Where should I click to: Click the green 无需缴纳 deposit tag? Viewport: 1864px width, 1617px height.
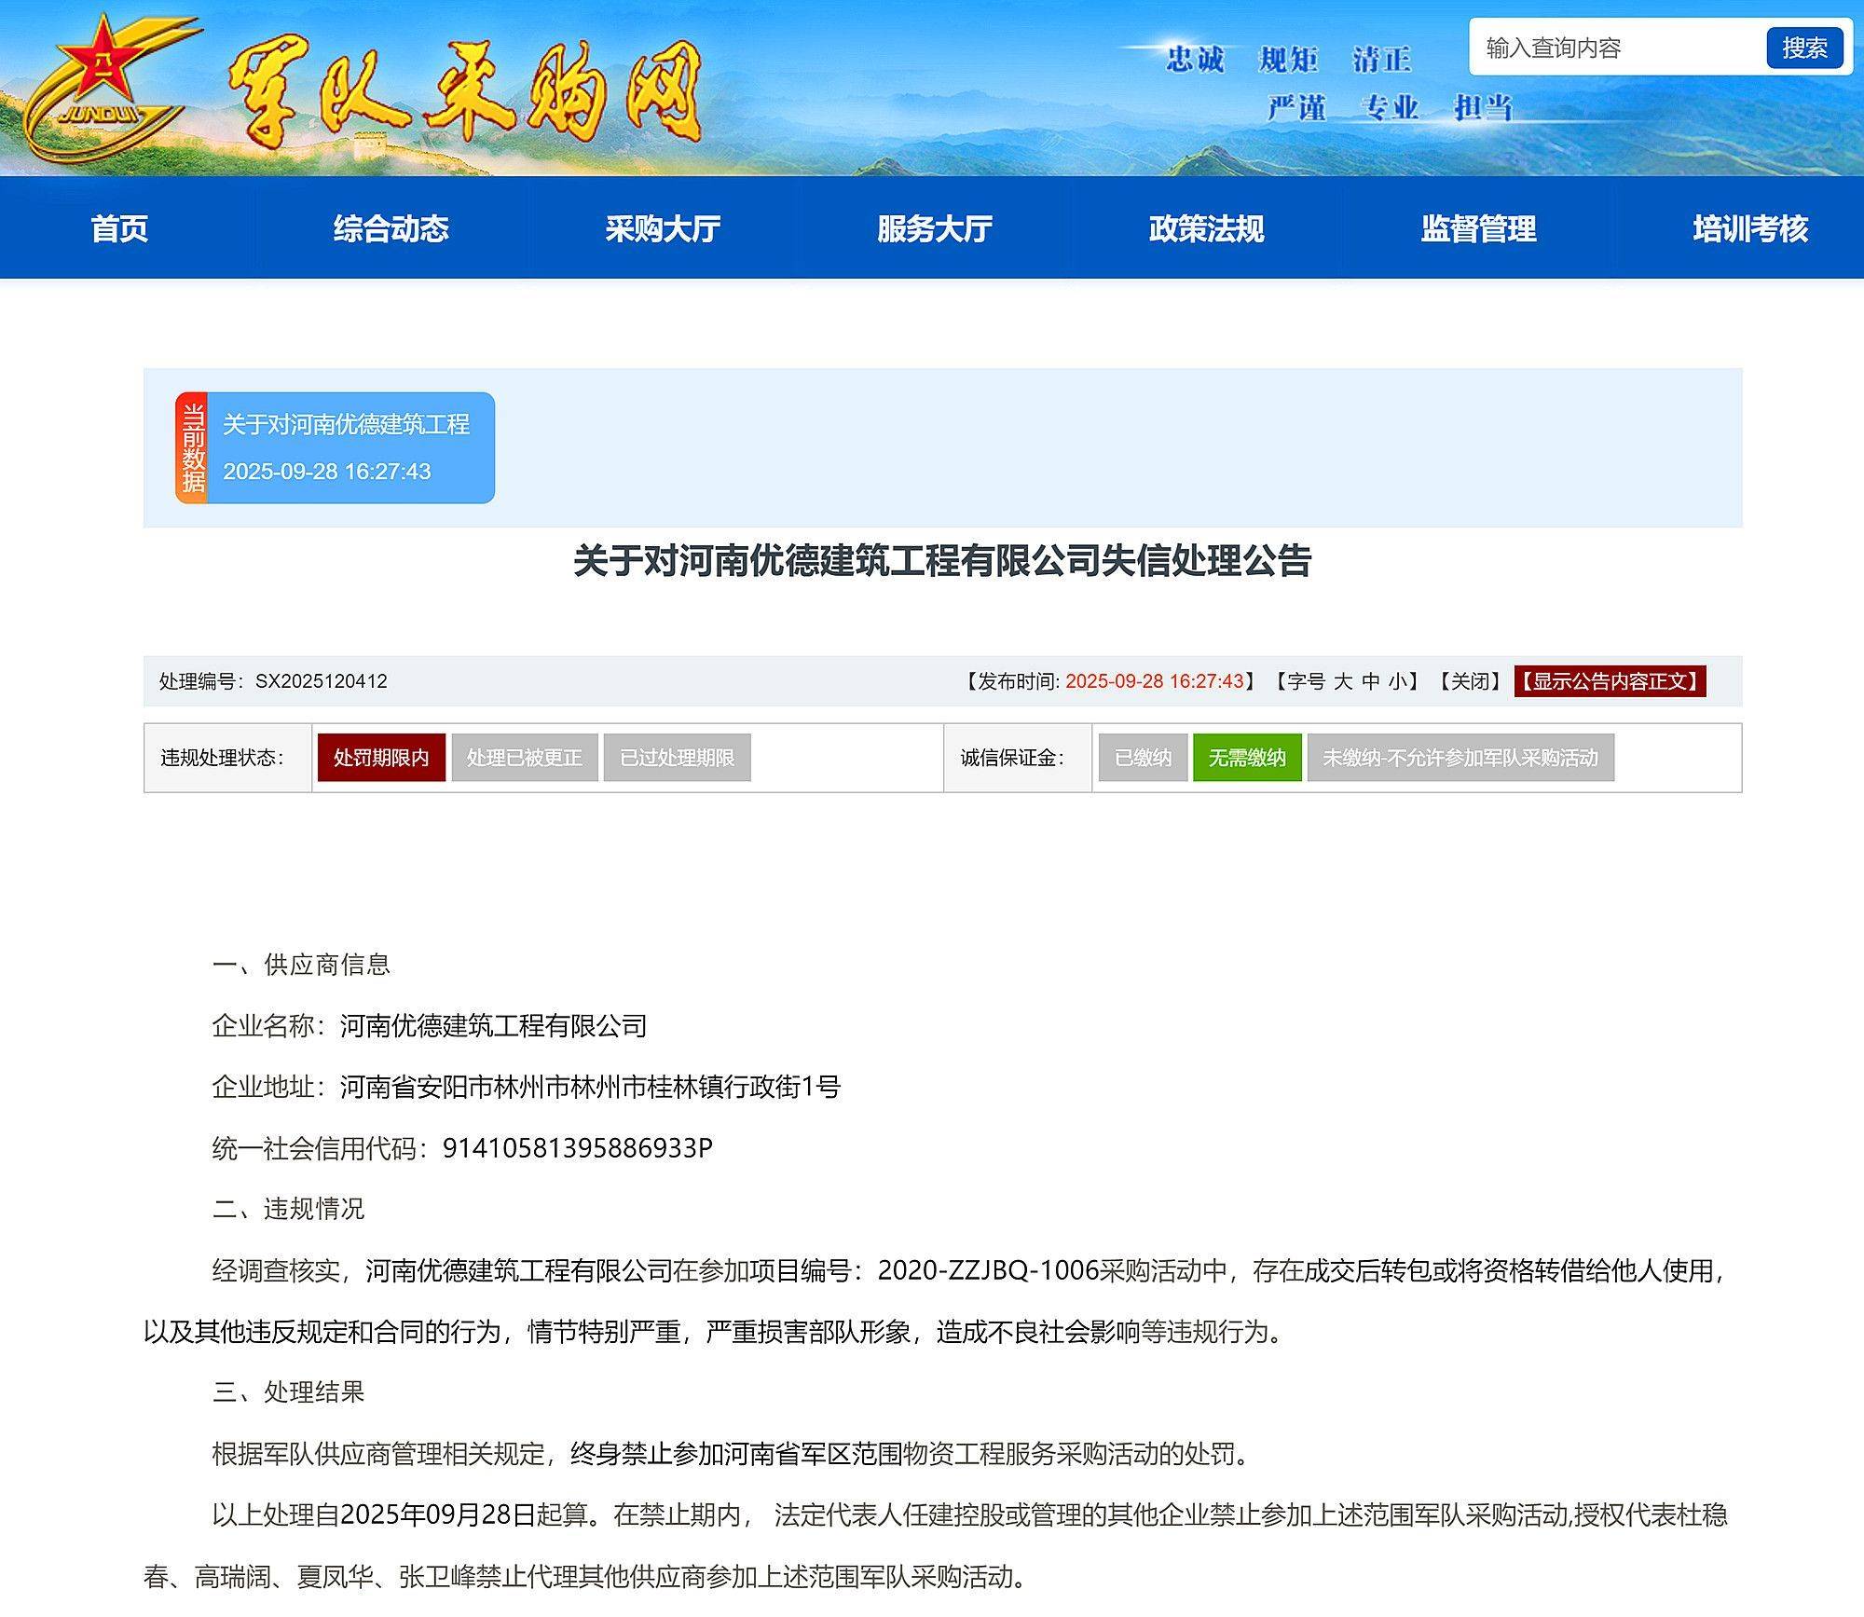pyautogui.click(x=1246, y=758)
